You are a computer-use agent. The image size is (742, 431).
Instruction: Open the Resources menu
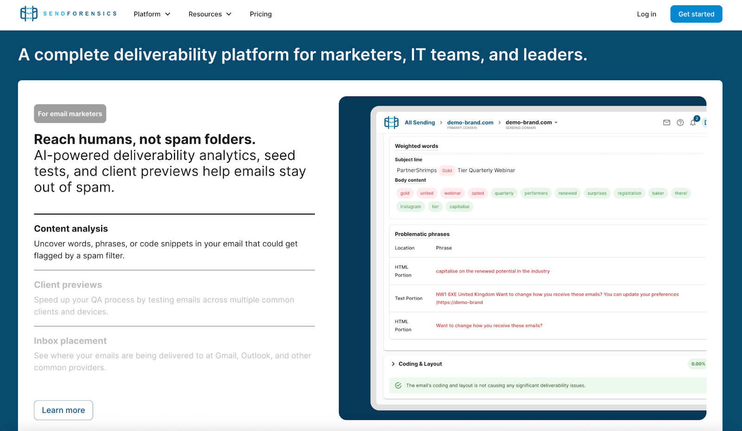tap(210, 14)
